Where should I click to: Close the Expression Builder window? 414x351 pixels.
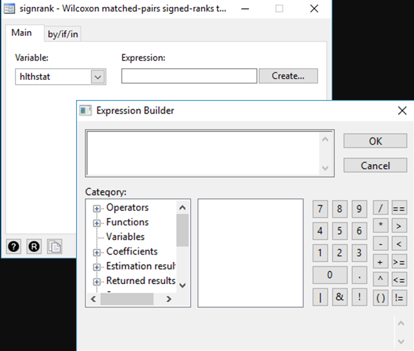[x=402, y=110]
